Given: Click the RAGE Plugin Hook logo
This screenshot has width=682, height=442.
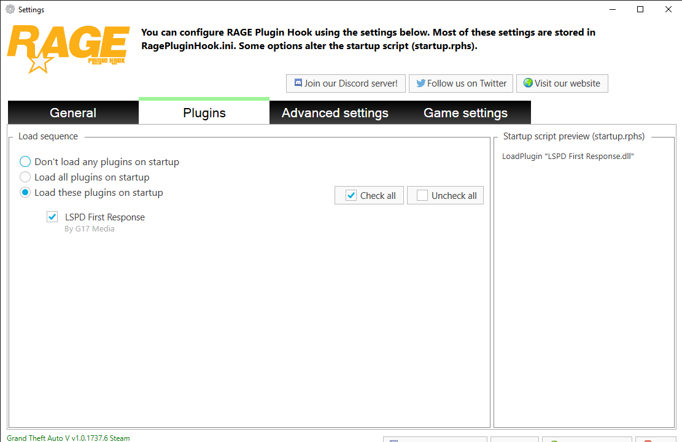Looking at the screenshot, I should click(68, 49).
